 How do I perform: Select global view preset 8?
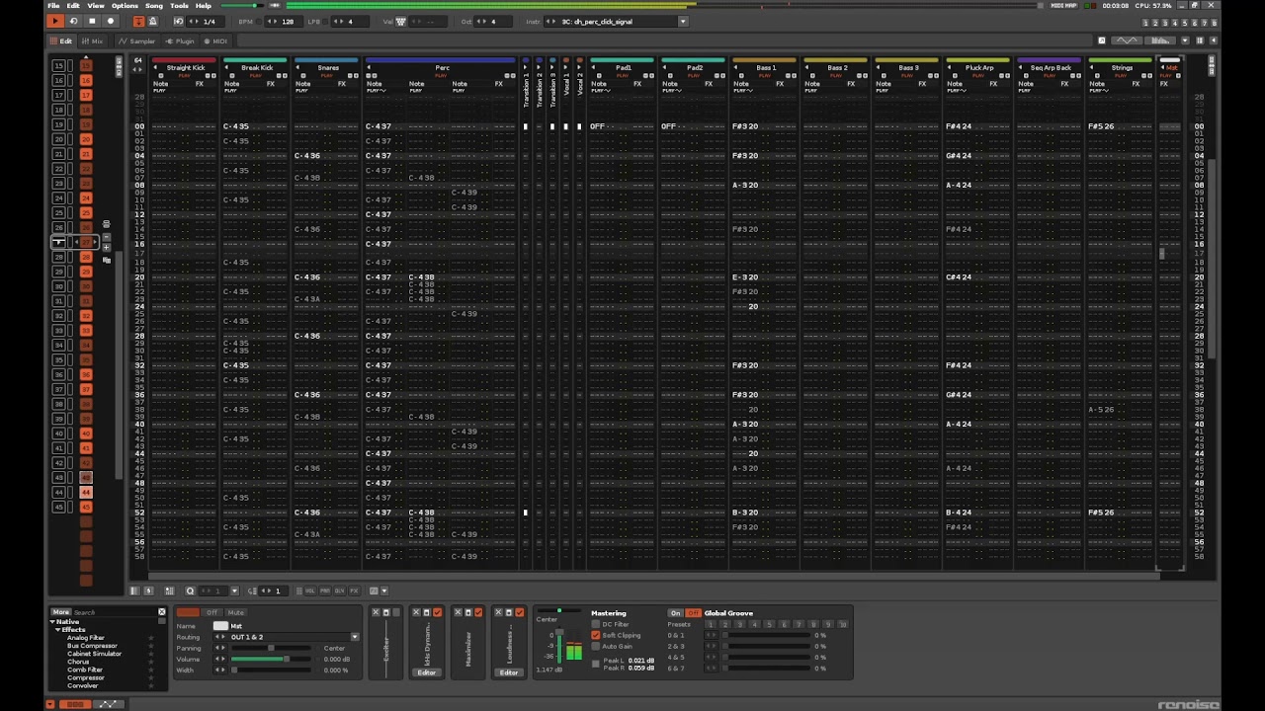tap(1214, 23)
